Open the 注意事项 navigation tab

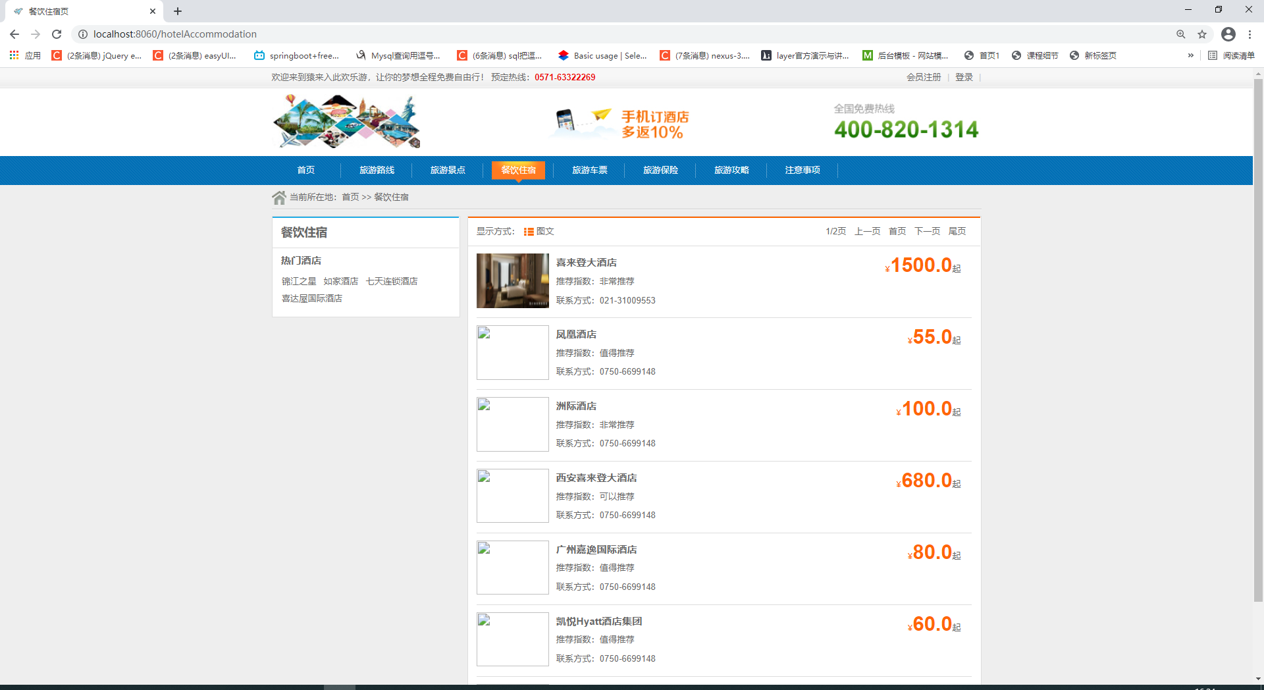point(803,170)
